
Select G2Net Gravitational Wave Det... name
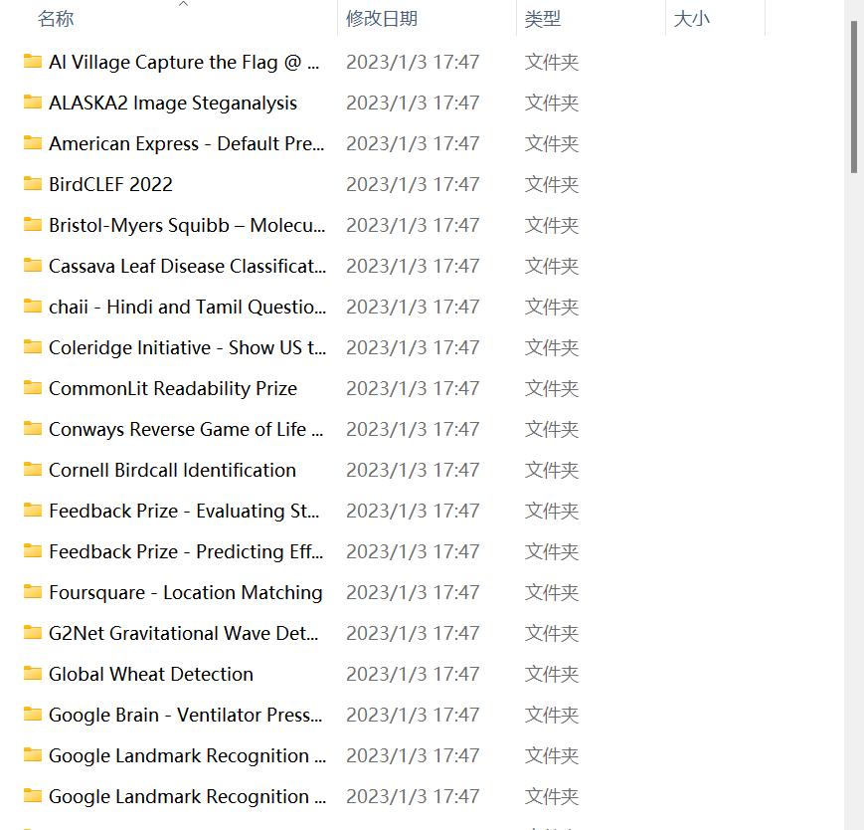click(184, 634)
